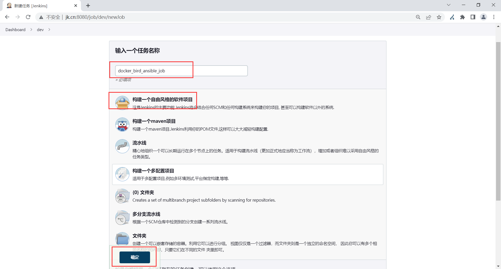Click the scrollbar up arrow
This screenshot has height=269, width=501.
498,26
